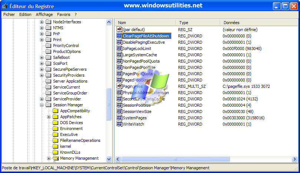Image resolution: width=300 pixels, height=173 pixels.
Task: Click the PagedPoolQuota value icon
Action: tap(119, 74)
